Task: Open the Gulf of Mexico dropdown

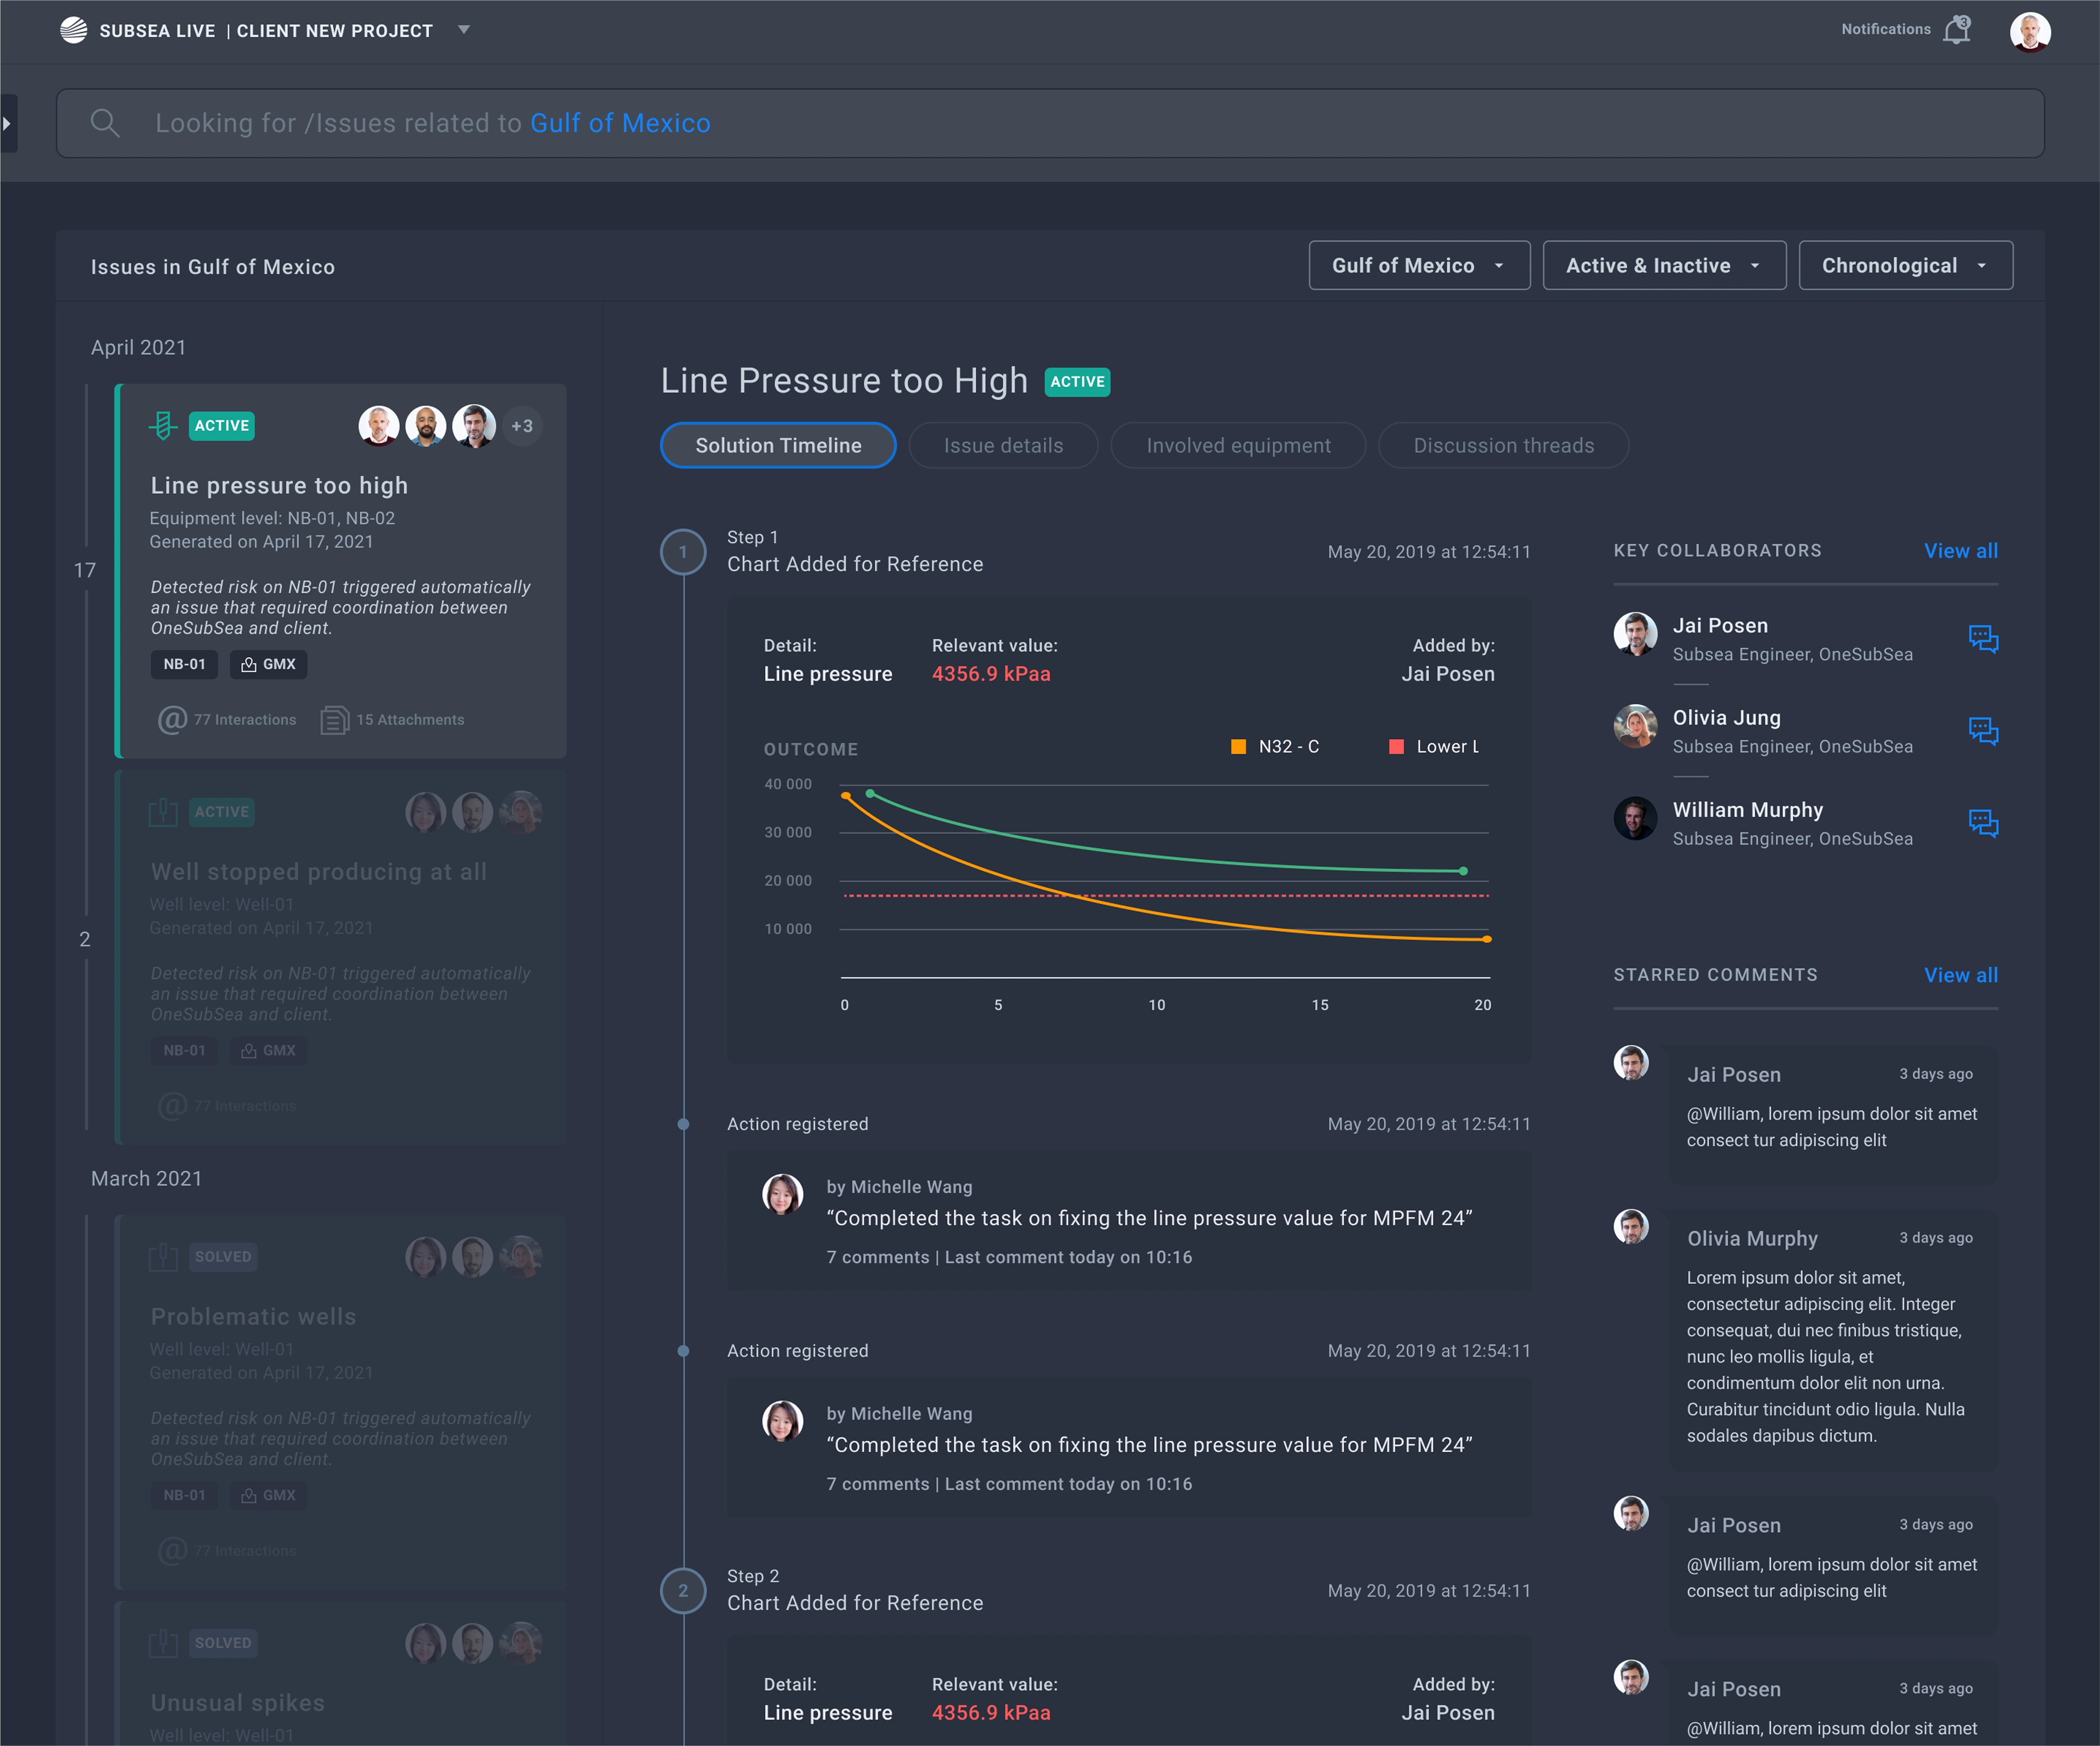Action: pyautogui.click(x=1418, y=265)
